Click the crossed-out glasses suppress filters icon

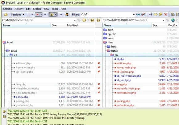point(143,15)
